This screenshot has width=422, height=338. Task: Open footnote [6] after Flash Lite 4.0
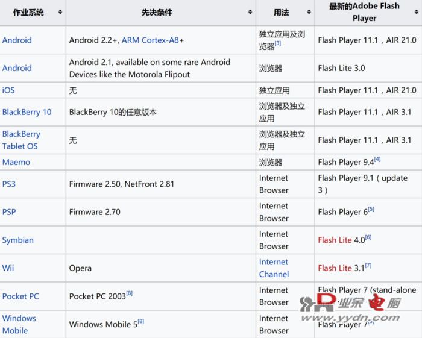pos(368,237)
